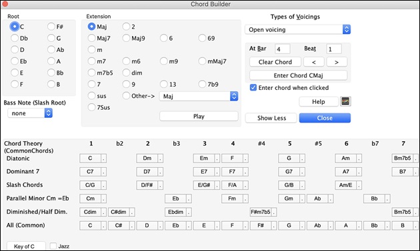
Task: Toggle the Enter chord when clicked checkbox
Action: (x=253, y=87)
